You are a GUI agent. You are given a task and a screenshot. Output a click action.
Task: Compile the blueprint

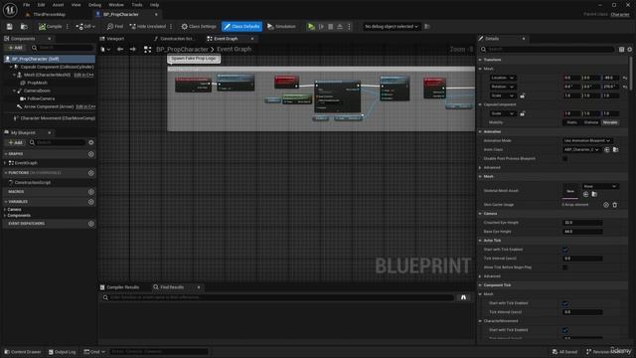[x=51, y=27]
